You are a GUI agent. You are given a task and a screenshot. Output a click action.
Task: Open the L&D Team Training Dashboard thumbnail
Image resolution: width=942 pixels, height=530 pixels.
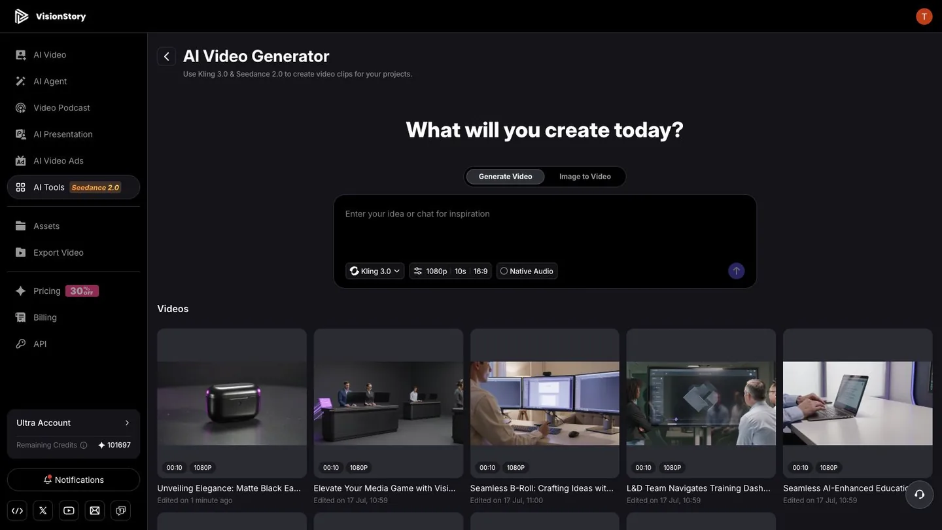[701, 403]
